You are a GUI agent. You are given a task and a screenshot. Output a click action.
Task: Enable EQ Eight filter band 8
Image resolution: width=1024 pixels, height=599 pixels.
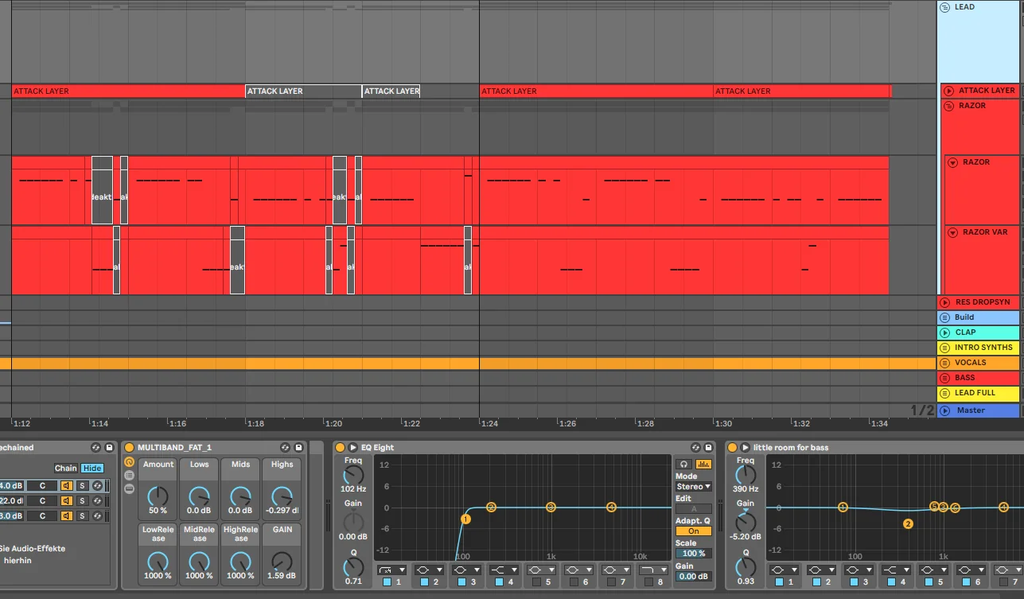point(648,582)
